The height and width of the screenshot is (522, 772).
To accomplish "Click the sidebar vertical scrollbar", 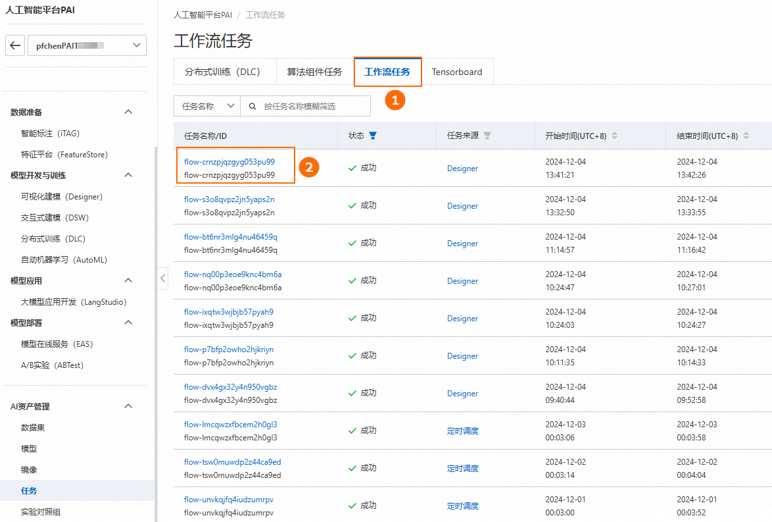I will click(156, 334).
